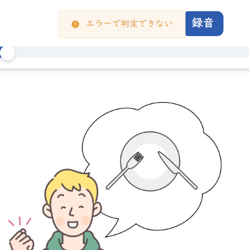Viewport: 249px width, 250px height.
Task: Click the blue filled slider start
Action: pos(1,52)
